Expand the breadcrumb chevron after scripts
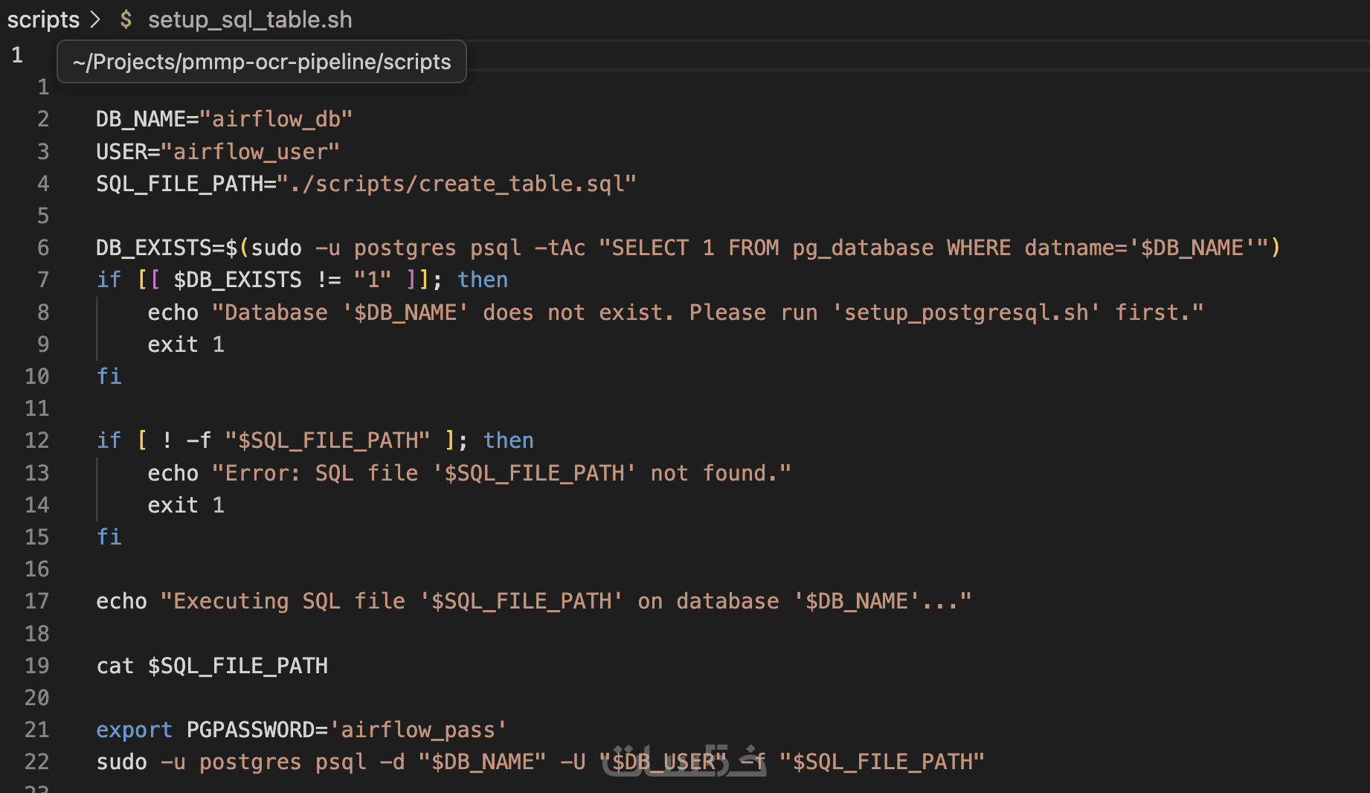 point(95,19)
